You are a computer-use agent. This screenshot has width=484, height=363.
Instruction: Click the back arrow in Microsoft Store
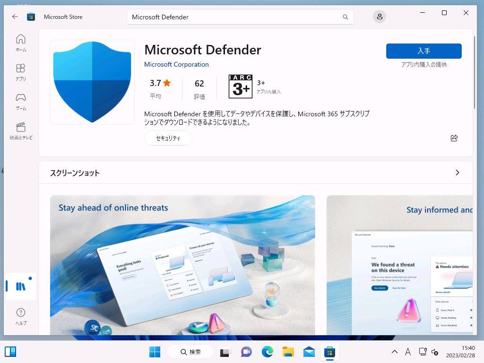(x=15, y=17)
